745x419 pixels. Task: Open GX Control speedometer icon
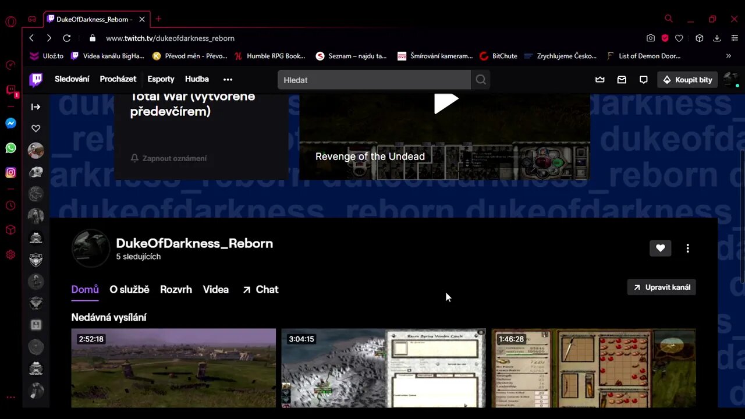point(10,65)
